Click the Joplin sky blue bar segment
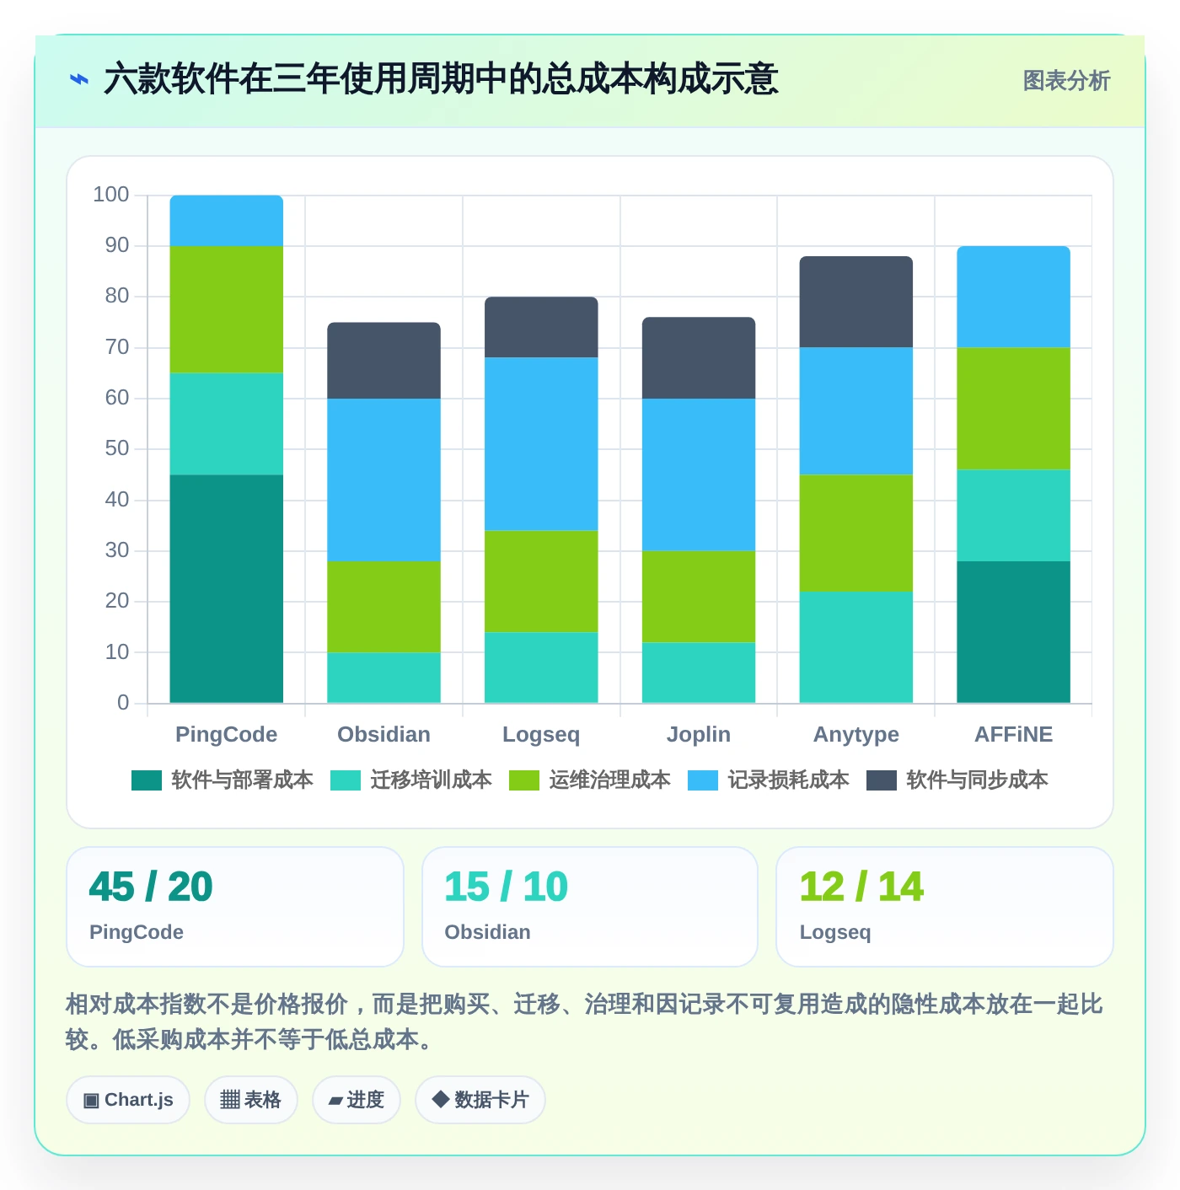This screenshot has width=1180, height=1190. pos(699,474)
